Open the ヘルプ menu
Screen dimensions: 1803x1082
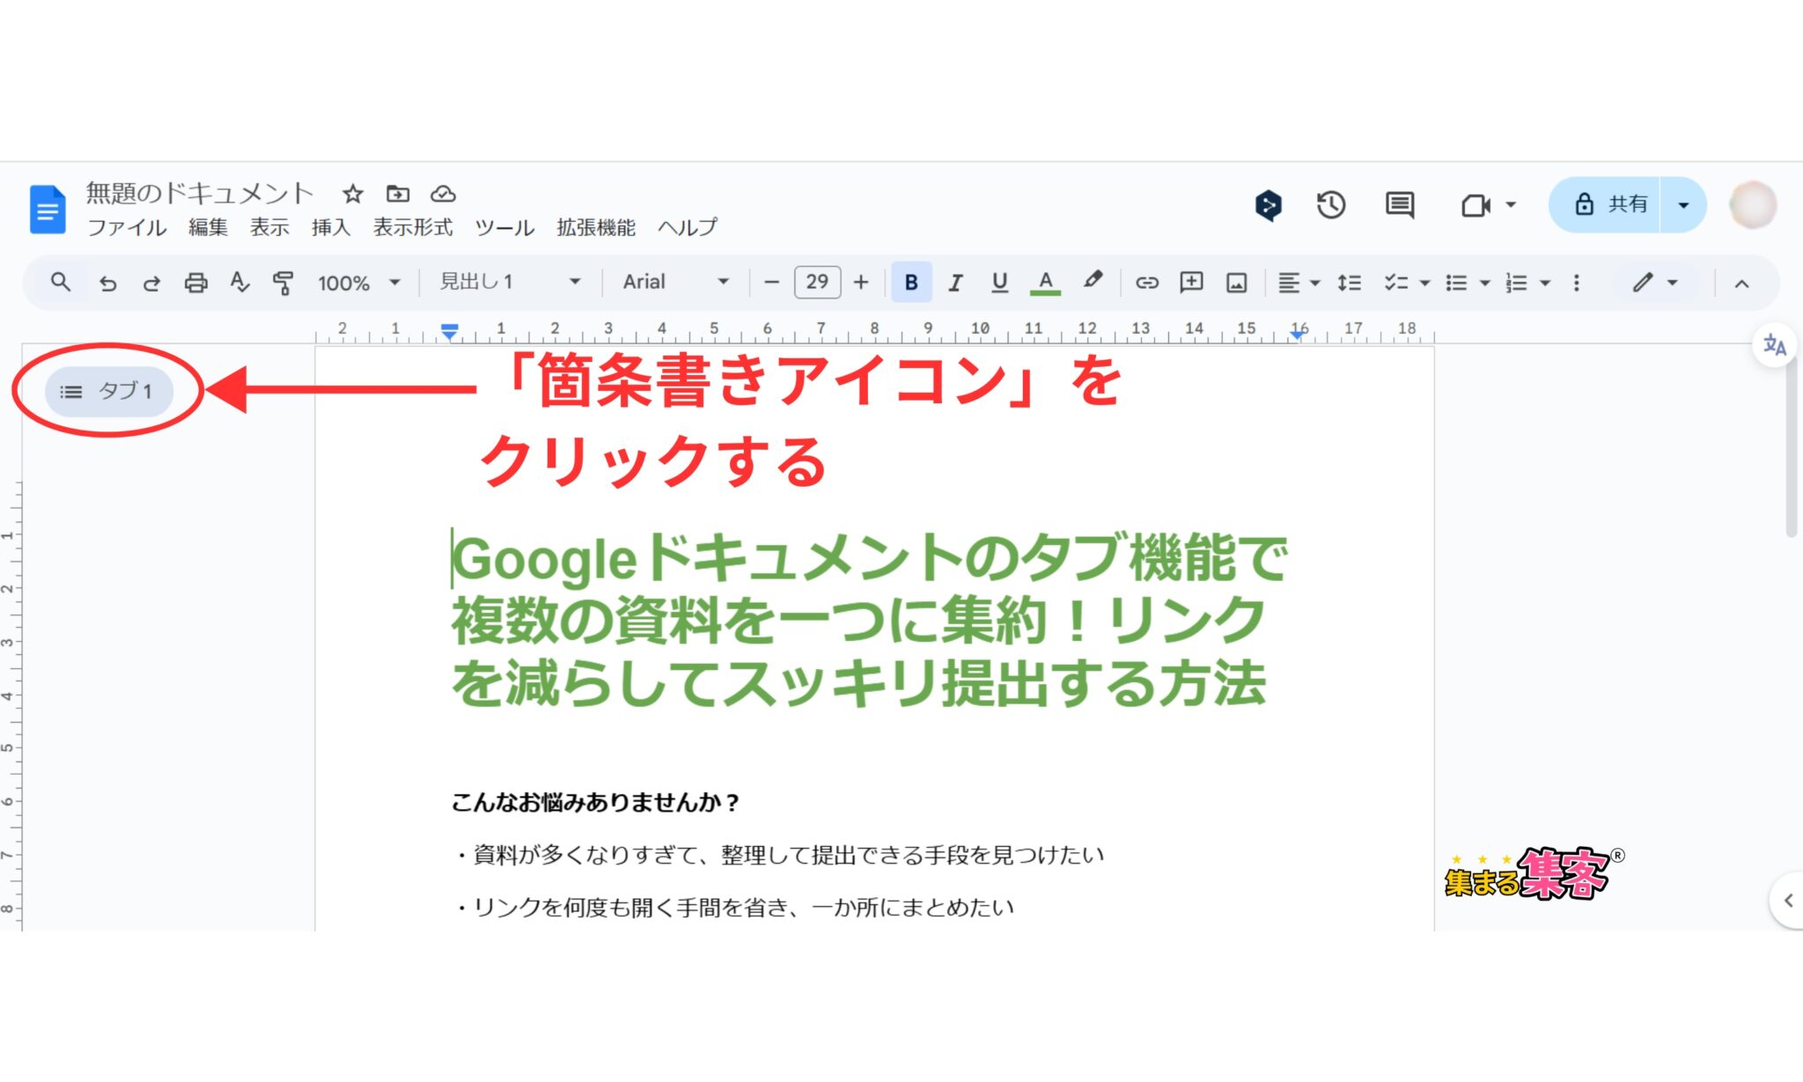point(688,227)
